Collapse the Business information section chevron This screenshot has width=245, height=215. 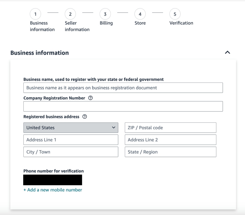228,52
